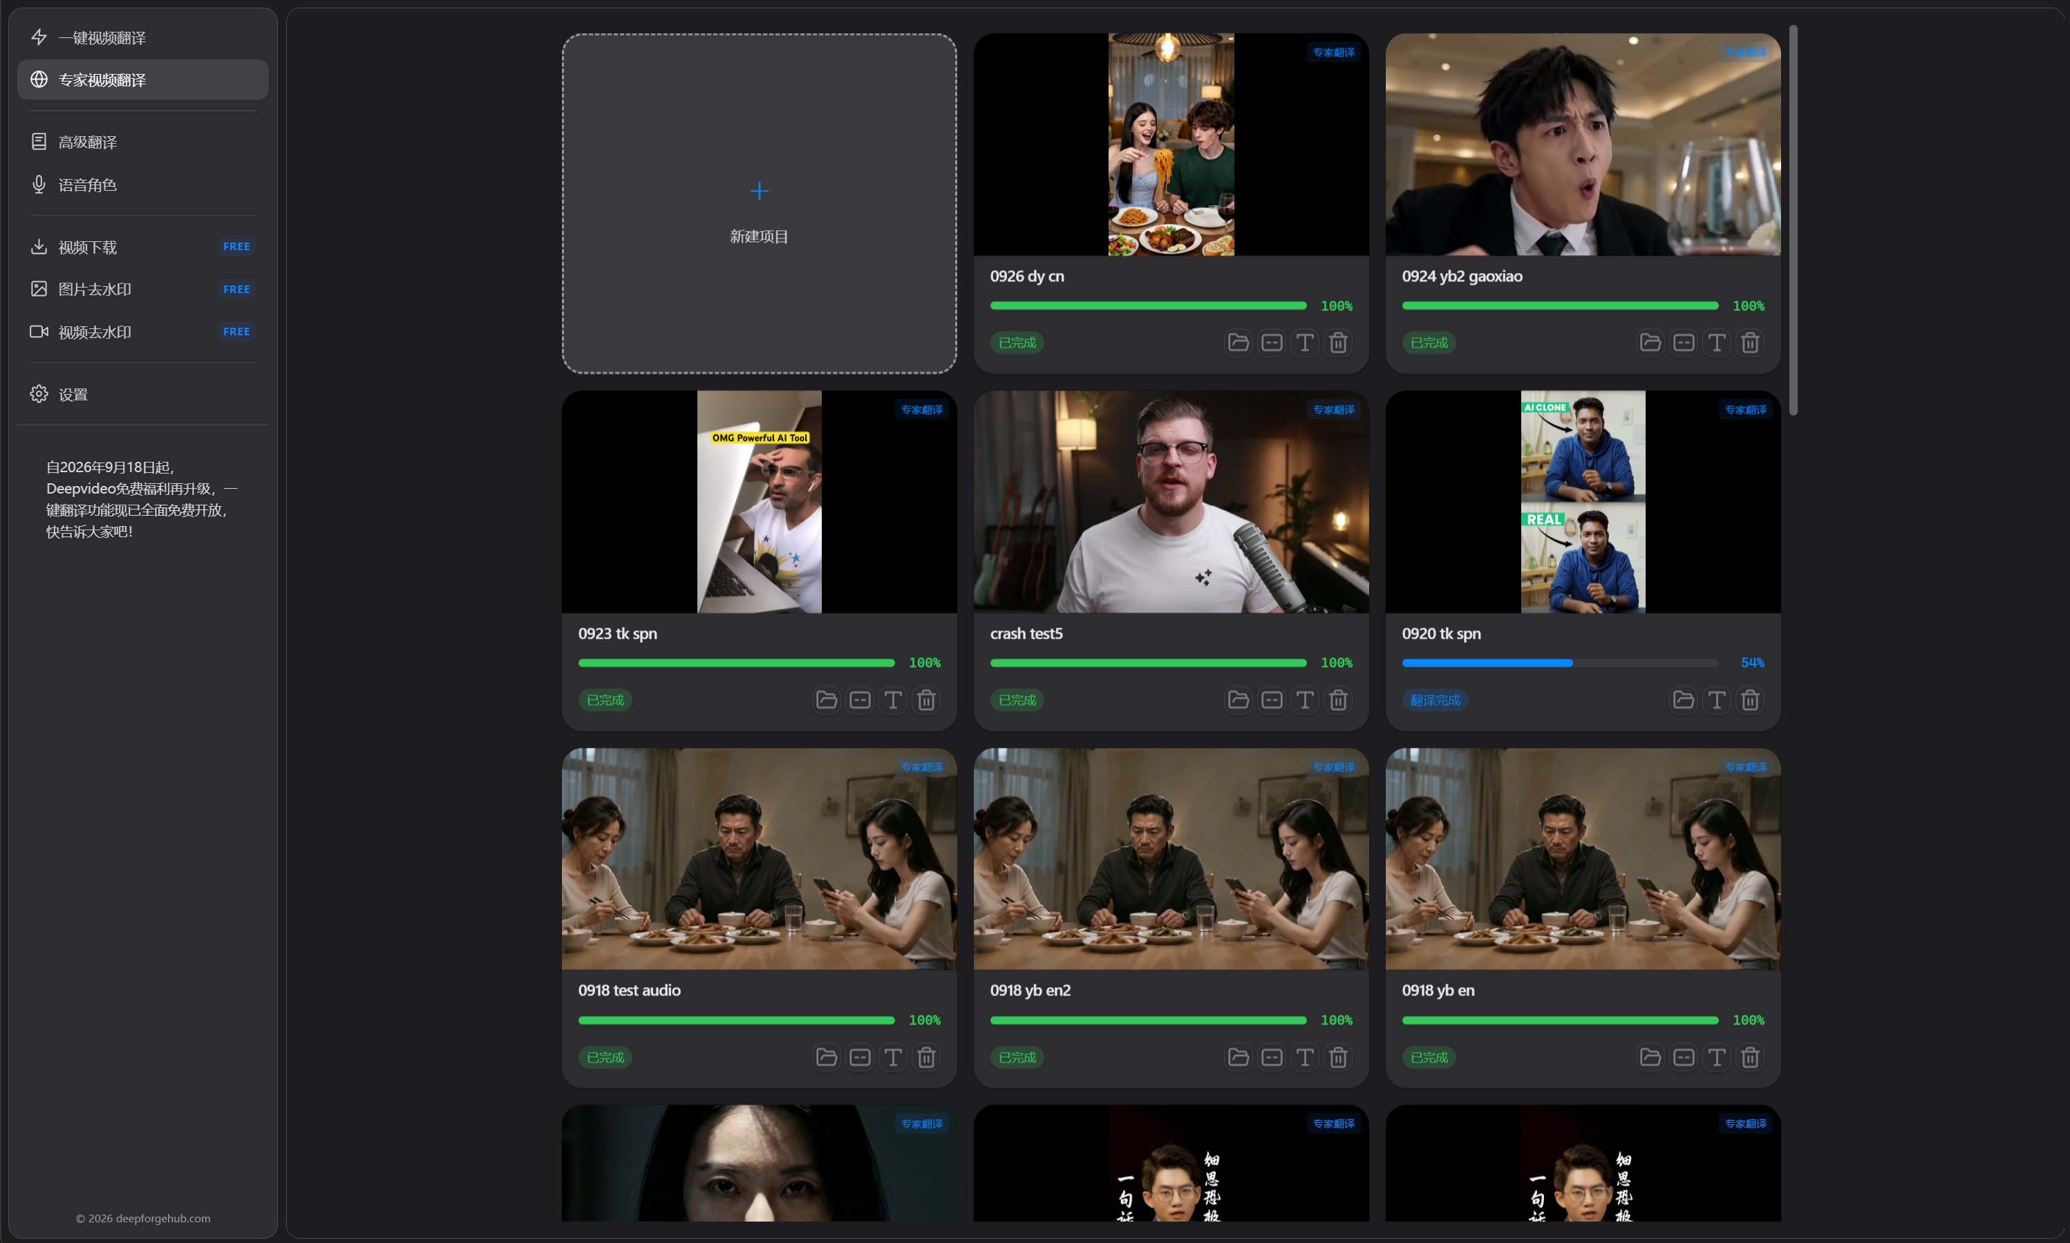The width and height of the screenshot is (2070, 1243).
Task: Open folder icon on crash test5 card
Action: pyautogui.click(x=1238, y=700)
